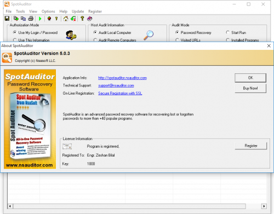This screenshot has height=214, width=274.
Task: Click 'Copyright (c) Nsasoft LLC.' text
Action: point(35,61)
